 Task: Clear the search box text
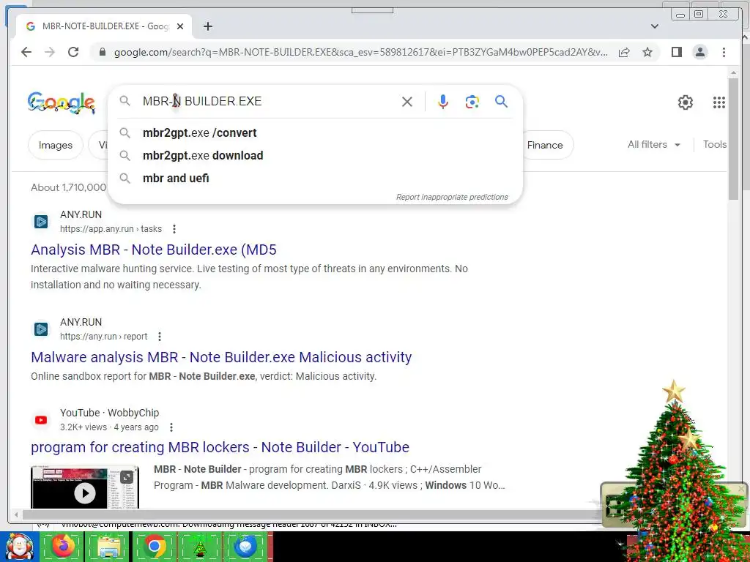pos(407,101)
